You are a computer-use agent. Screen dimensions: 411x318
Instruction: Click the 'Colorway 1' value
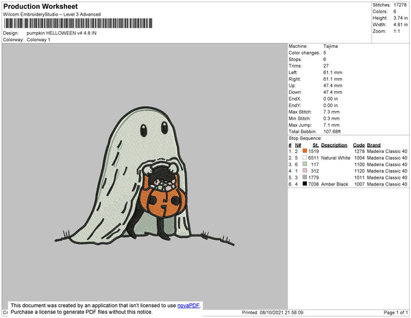[x=38, y=40]
